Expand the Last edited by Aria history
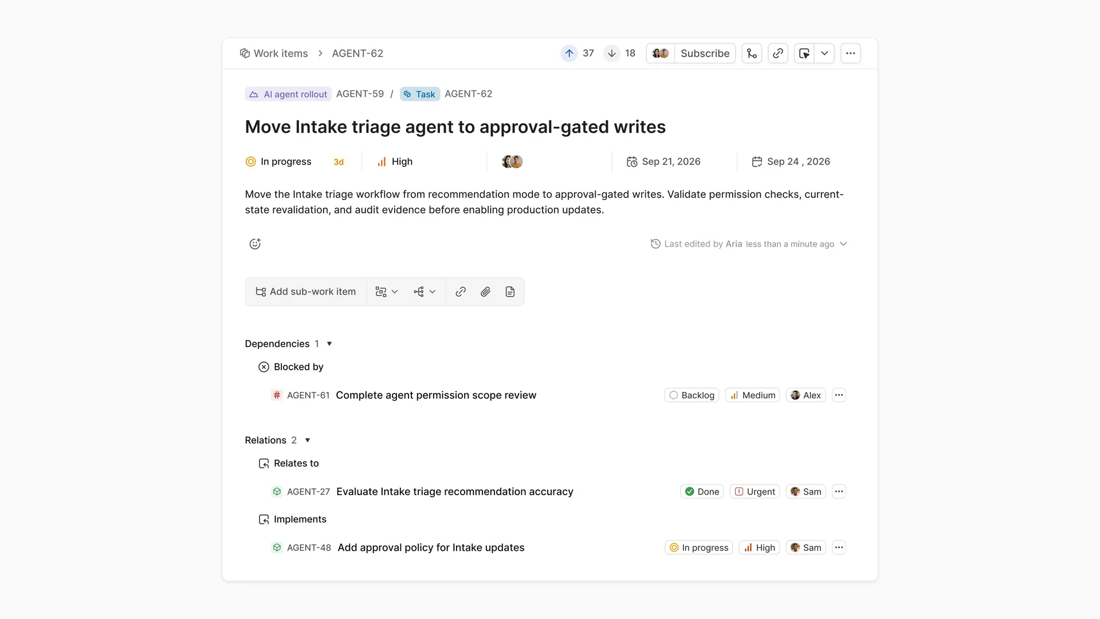1100x619 pixels. (x=749, y=244)
